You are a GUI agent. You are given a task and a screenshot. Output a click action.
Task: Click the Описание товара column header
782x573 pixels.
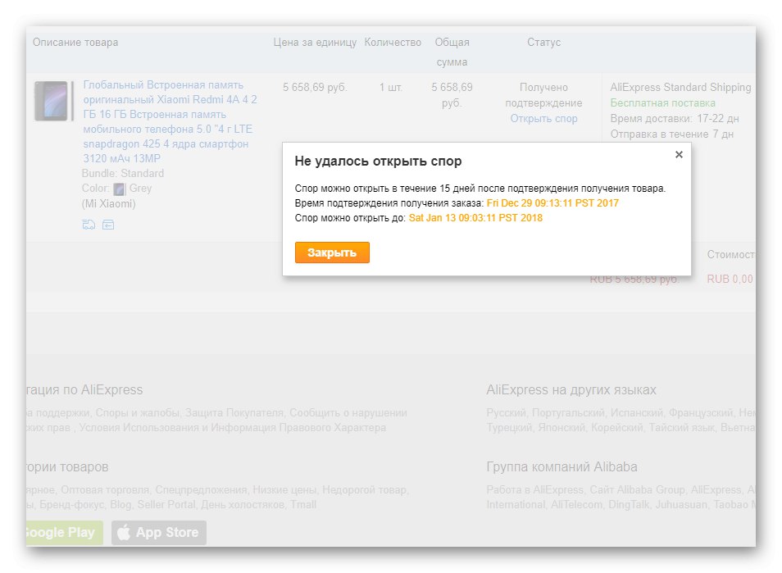pyautogui.click(x=75, y=43)
